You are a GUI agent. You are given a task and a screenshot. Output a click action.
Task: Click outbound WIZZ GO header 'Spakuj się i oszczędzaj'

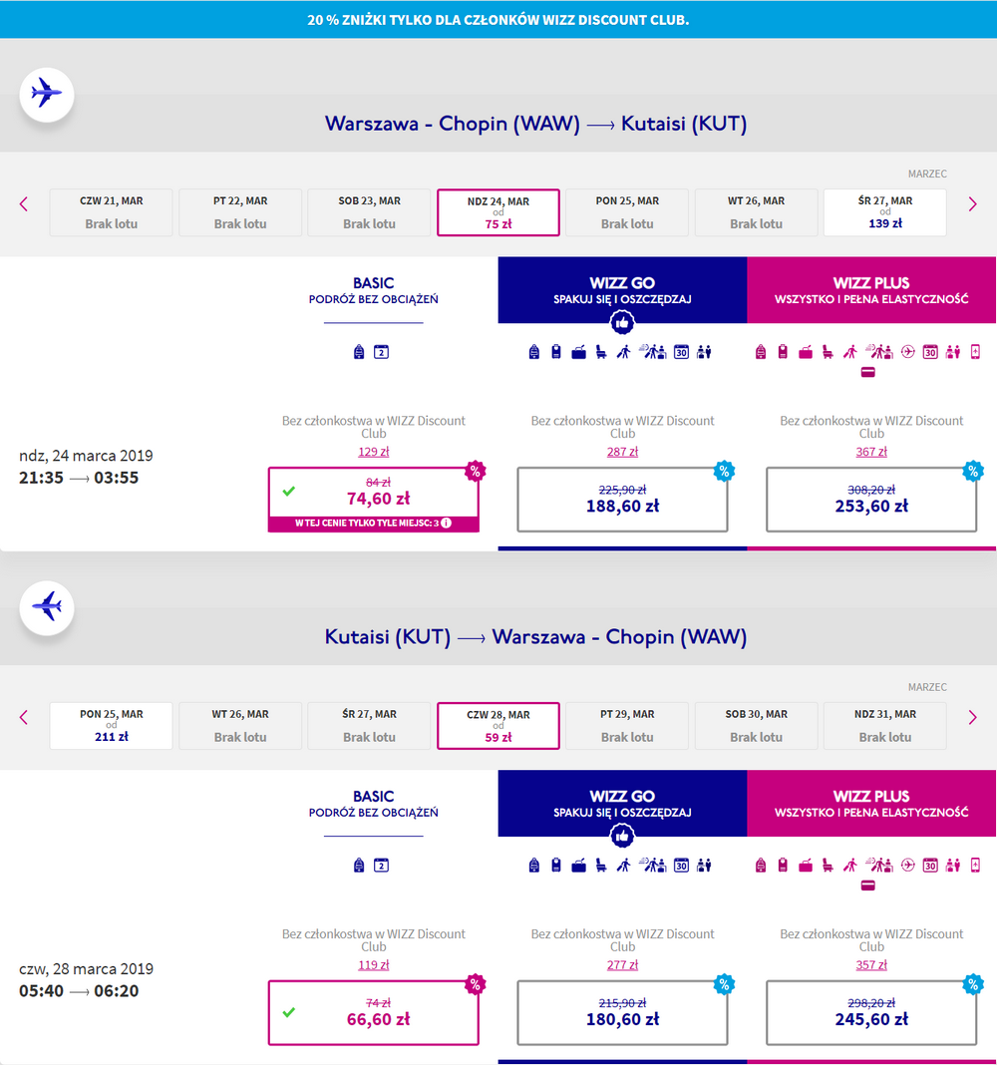point(622,290)
